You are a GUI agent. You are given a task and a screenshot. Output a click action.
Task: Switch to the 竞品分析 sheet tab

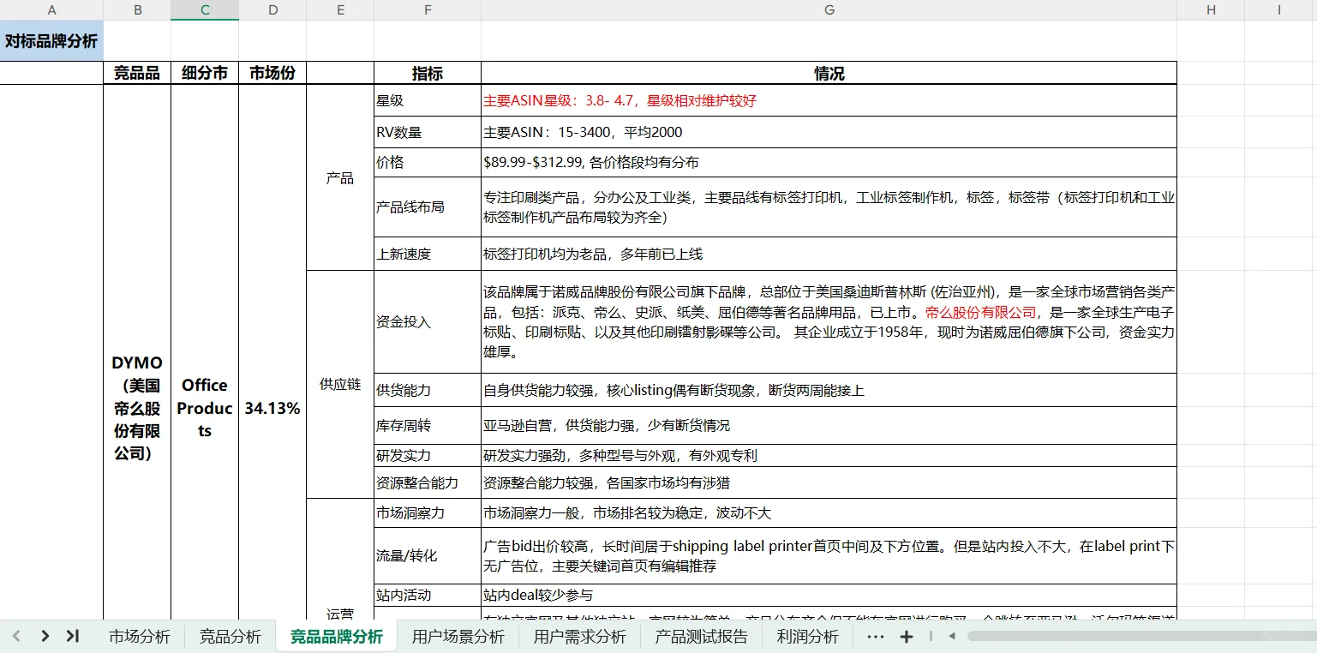230,637
